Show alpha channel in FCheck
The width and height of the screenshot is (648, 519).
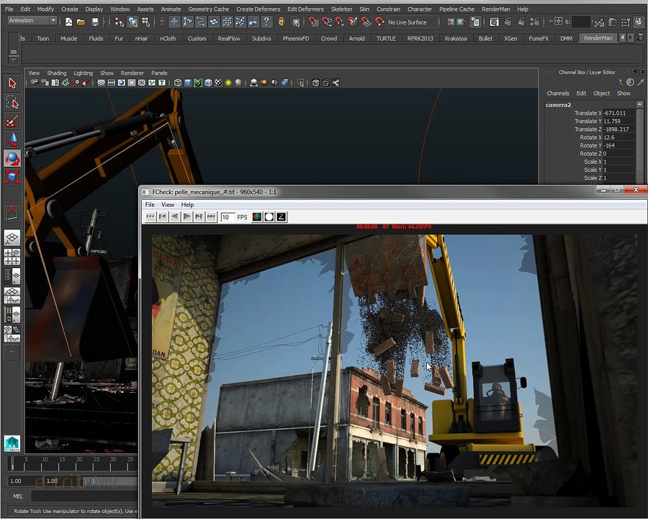click(x=269, y=216)
